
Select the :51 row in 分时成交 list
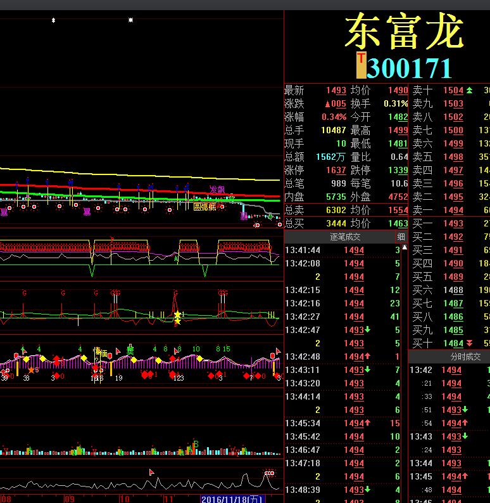point(449,410)
